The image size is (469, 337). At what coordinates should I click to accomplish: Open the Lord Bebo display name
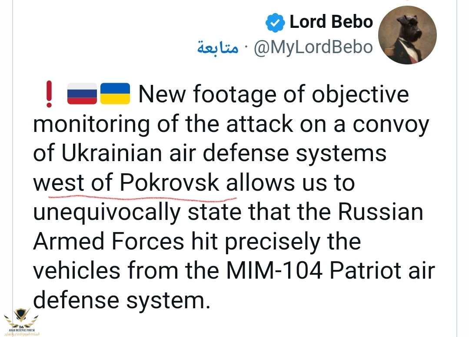click(x=331, y=22)
